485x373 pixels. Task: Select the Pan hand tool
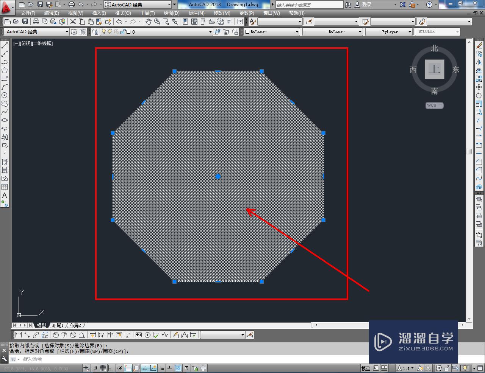pyautogui.click(x=149, y=22)
